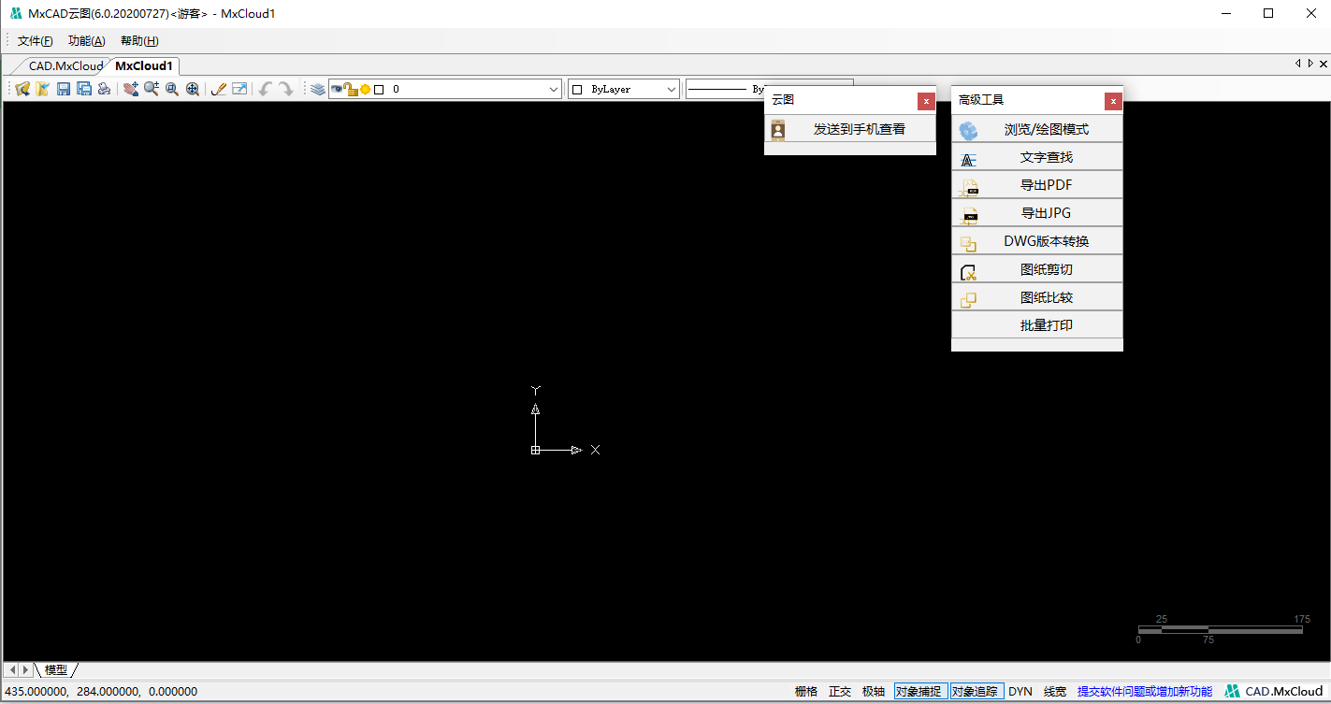The width and height of the screenshot is (1331, 704).
Task: Click the zoom extents icon
Action: tap(193, 89)
